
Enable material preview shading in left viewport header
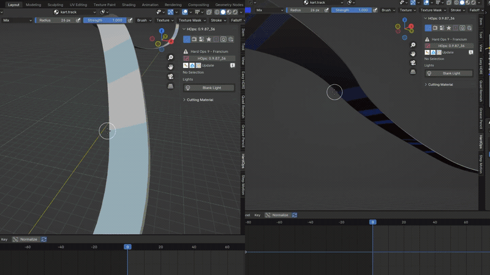point(229,12)
